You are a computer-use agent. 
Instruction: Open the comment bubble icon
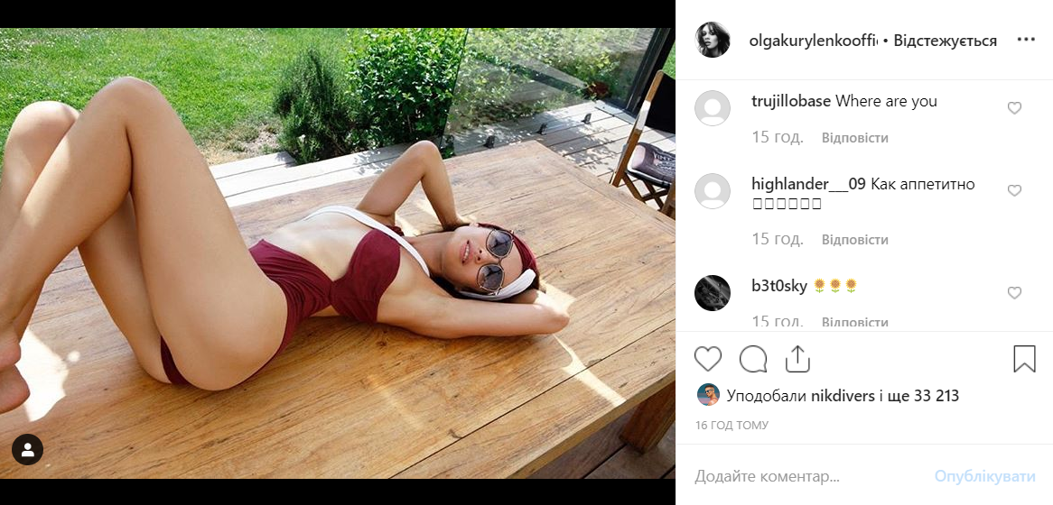point(753,359)
